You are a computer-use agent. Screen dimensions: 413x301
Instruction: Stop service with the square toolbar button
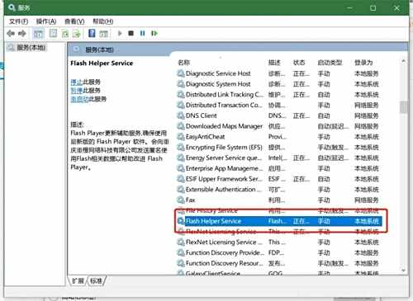click(x=131, y=33)
